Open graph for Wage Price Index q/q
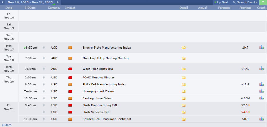The width and height of the screenshot is (267, 127). (x=261, y=69)
